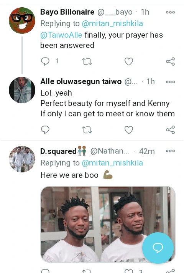
Task: Open @mitan_mishkila link in Bayo's reply
Action: click(112, 23)
